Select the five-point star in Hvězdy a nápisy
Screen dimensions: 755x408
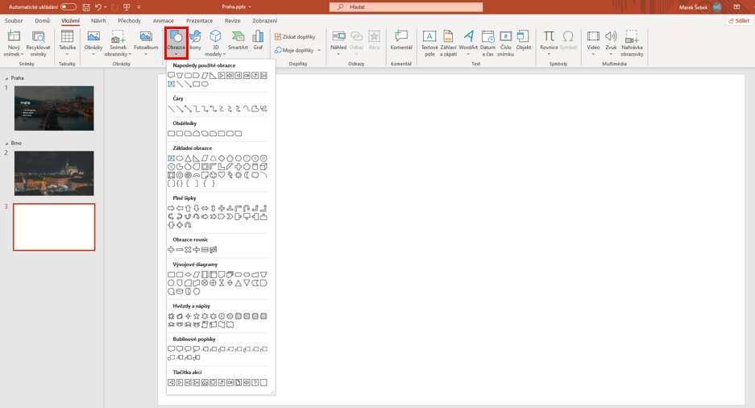click(x=197, y=316)
